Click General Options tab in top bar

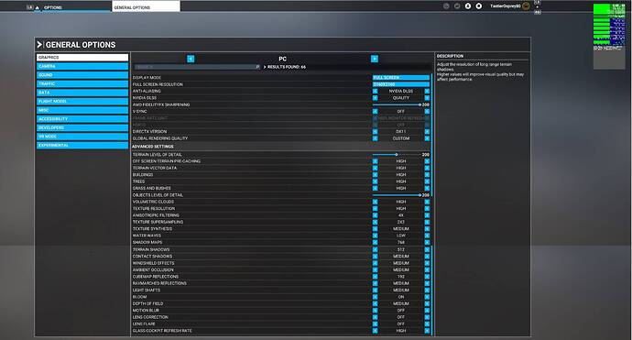click(146, 6)
